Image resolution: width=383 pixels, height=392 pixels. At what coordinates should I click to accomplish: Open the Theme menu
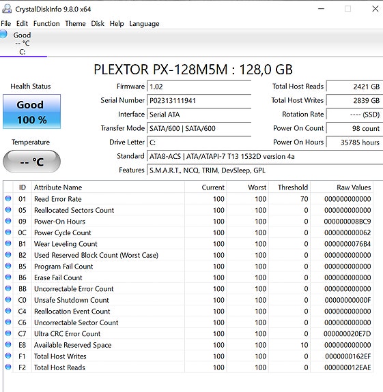[x=75, y=23]
